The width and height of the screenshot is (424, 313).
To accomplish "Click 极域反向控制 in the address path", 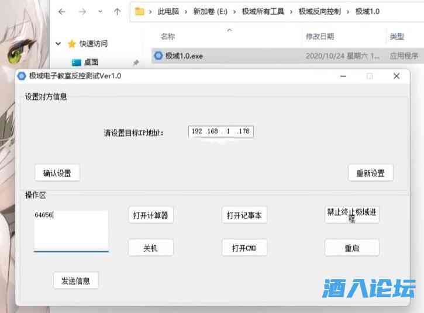I will 319,12.
